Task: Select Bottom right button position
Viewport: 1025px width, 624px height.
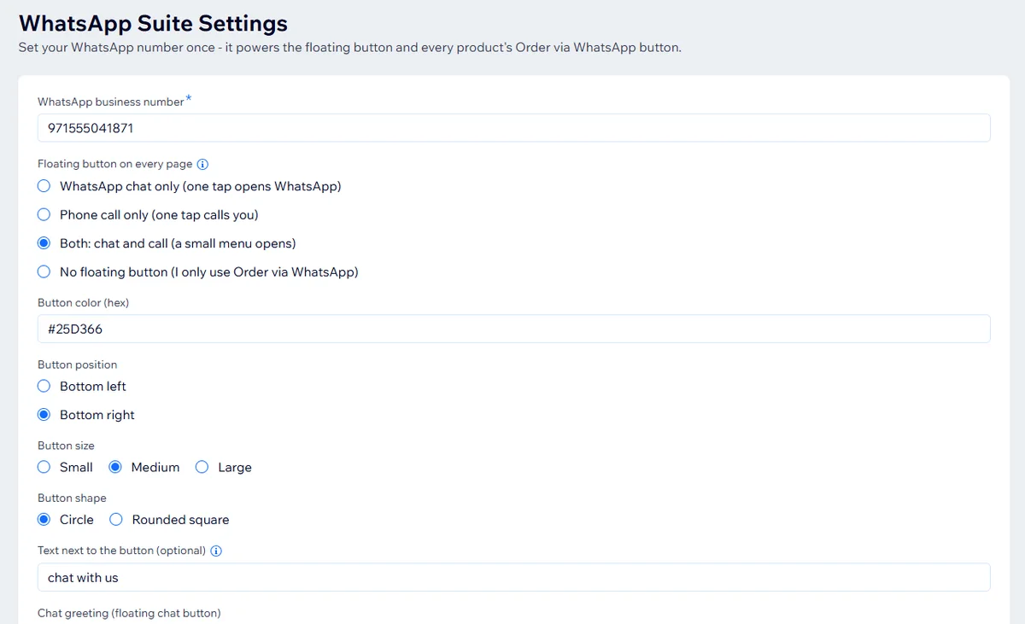Action: click(44, 415)
